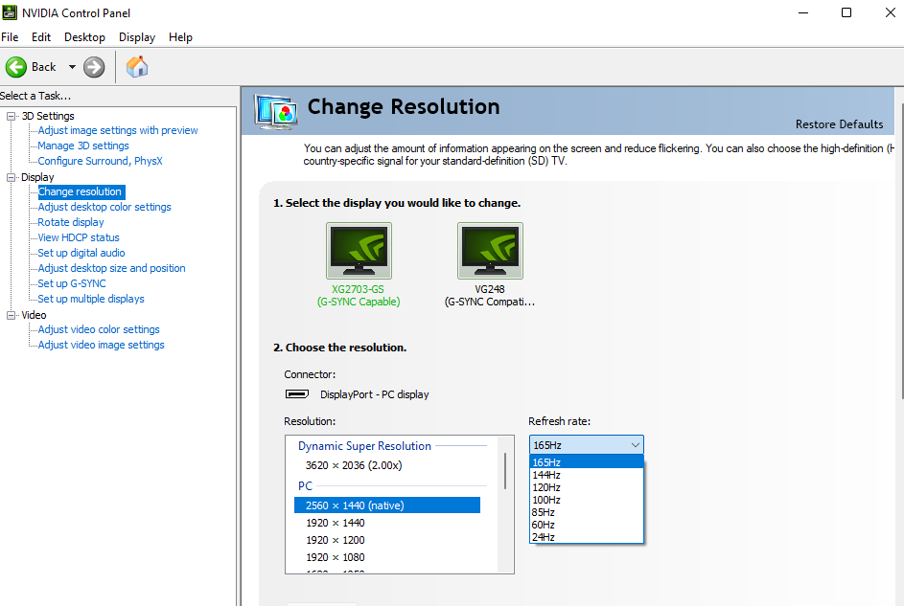904x606 pixels.
Task: Select 2560 × 1440 (native) resolution
Action: (387, 505)
